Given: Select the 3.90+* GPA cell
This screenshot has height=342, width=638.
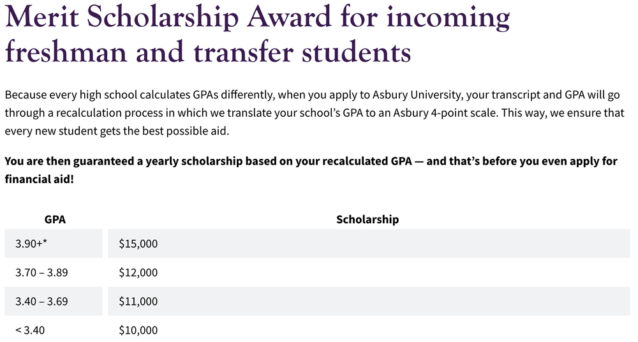Looking at the screenshot, I should coord(32,243).
